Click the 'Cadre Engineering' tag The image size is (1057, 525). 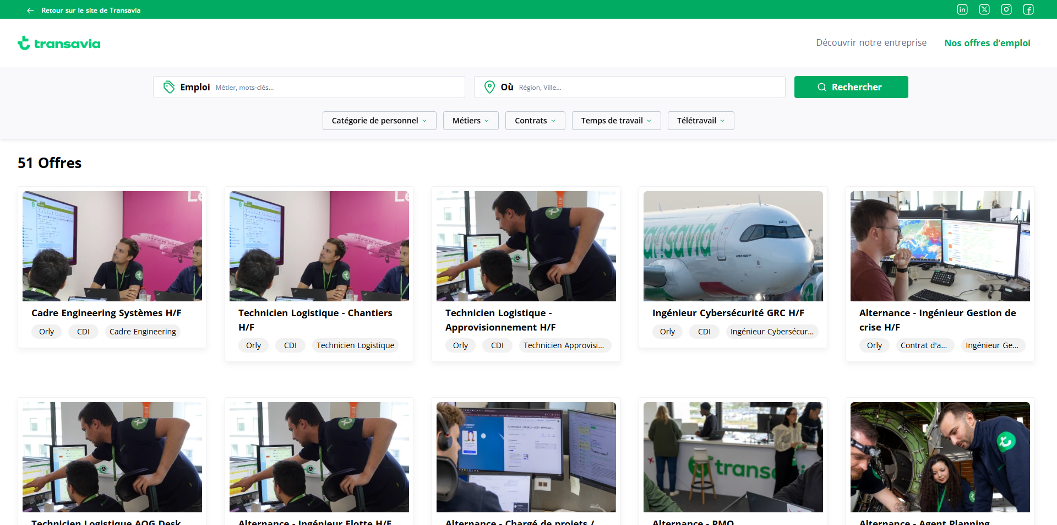pyautogui.click(x=143, y=332)
